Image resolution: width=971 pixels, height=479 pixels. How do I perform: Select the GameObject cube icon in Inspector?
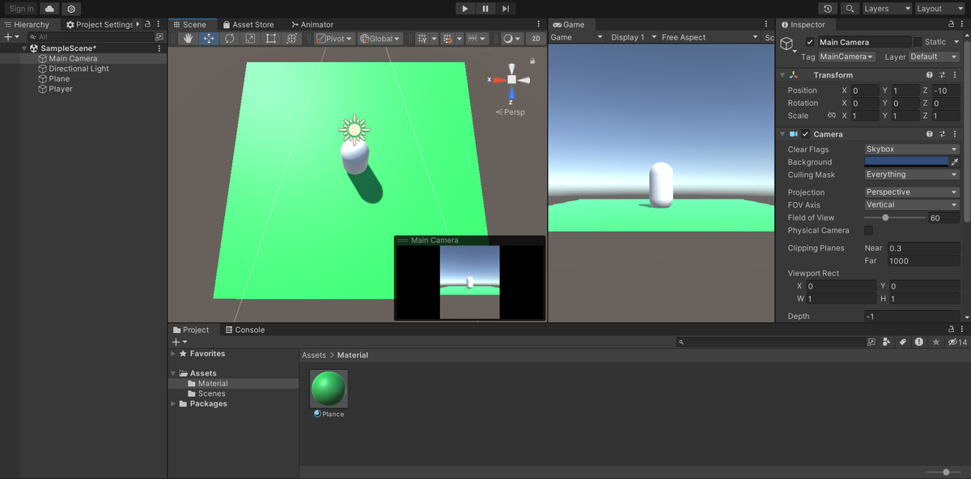787,44
